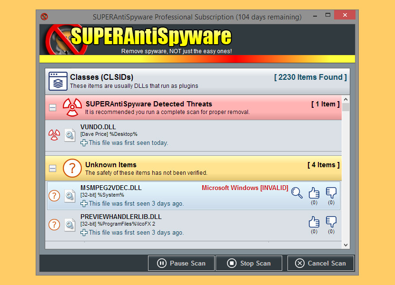Click the biohazard icon beside VUNDO.DLL

pyautogui.click(x=54, y=135)
